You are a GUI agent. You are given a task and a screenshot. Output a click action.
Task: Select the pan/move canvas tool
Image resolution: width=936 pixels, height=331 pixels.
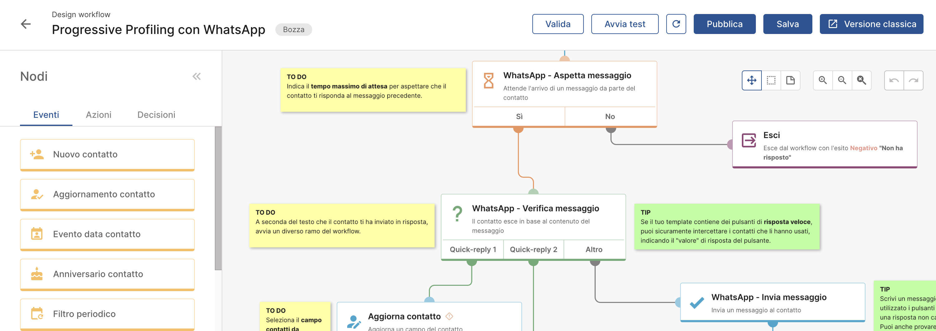(x=752, y=80)
